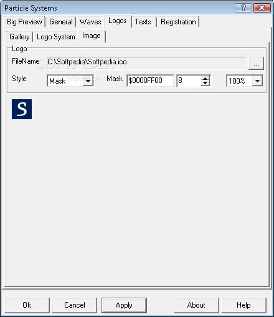Open the Gallery sub-tab
The width and height of the screenshot is (274, 317).
(19, 37)
